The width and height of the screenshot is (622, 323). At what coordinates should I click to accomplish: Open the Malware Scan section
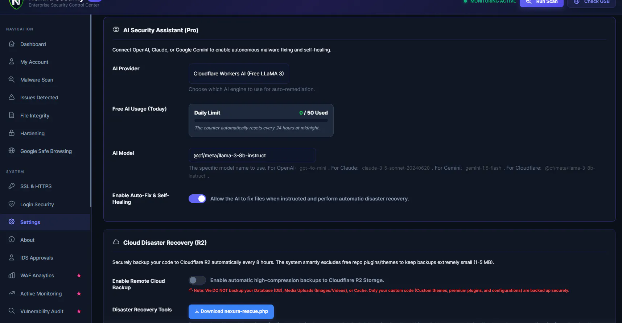45,80
